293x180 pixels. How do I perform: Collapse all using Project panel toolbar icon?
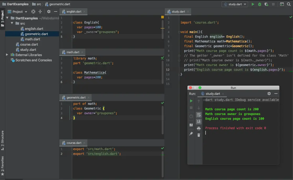(x=40, y=12)
